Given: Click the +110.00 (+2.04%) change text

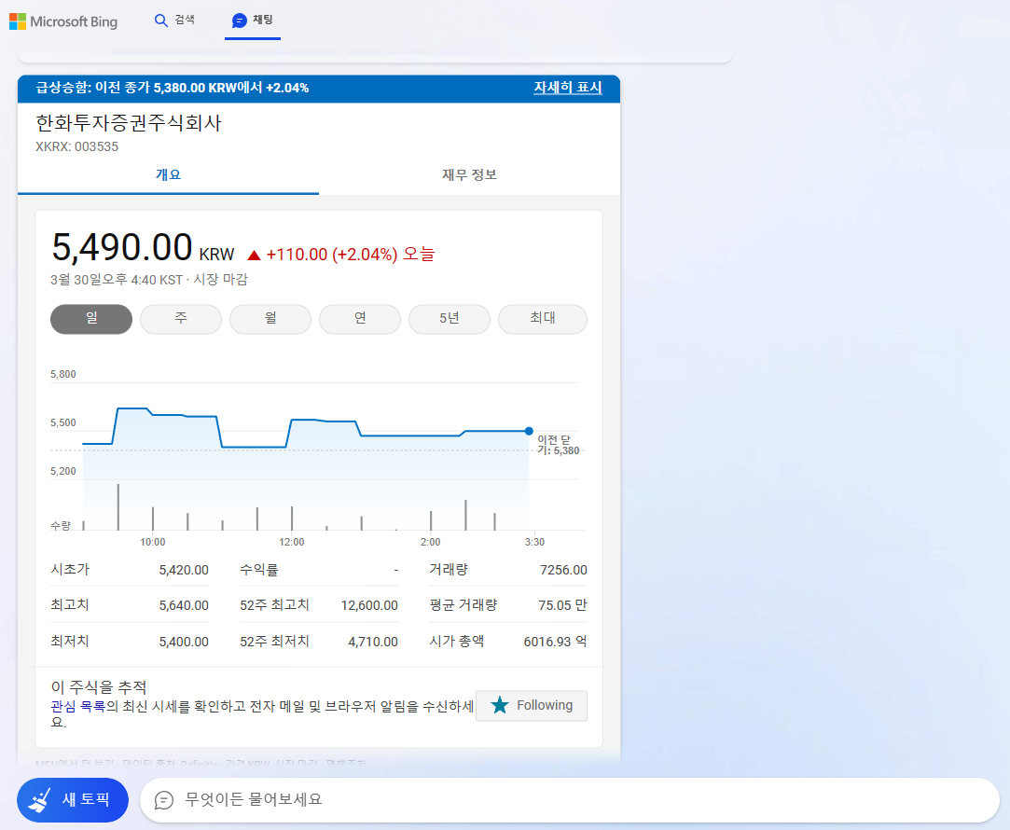Looking at the screenshot, I should (332, 255).
